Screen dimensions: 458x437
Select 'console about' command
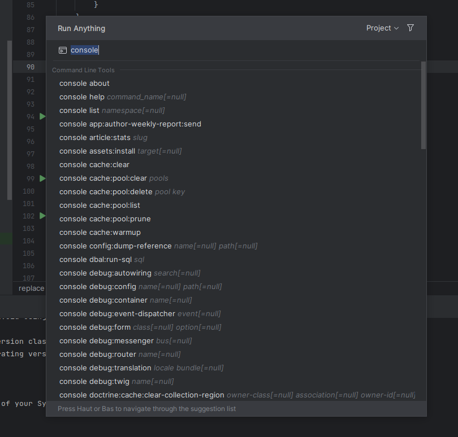click(x=236, y=84)
